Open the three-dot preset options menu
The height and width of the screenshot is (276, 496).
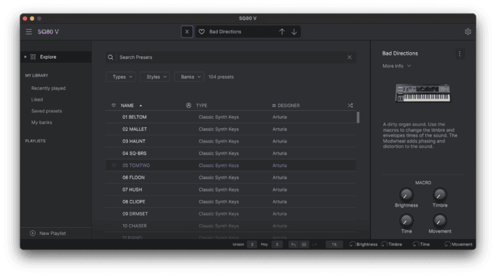click(x=460, y=53)
